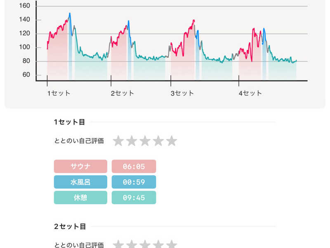Click the 1セット目 section heading
The width and height of the screenshot is (330, 248).
(x=69, y=122)
